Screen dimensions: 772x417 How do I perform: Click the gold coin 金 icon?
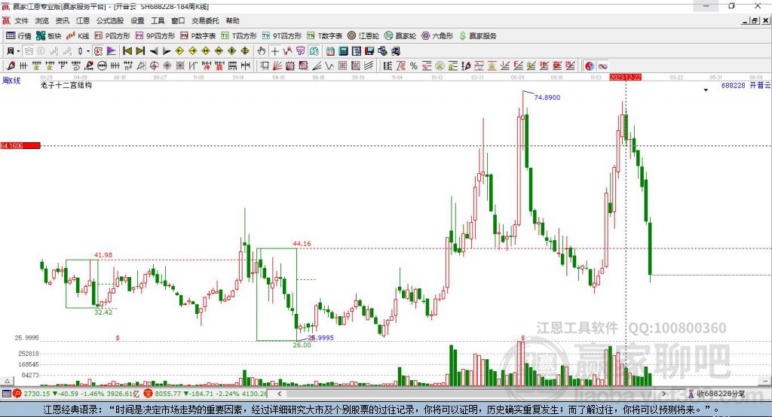(440, 66)
